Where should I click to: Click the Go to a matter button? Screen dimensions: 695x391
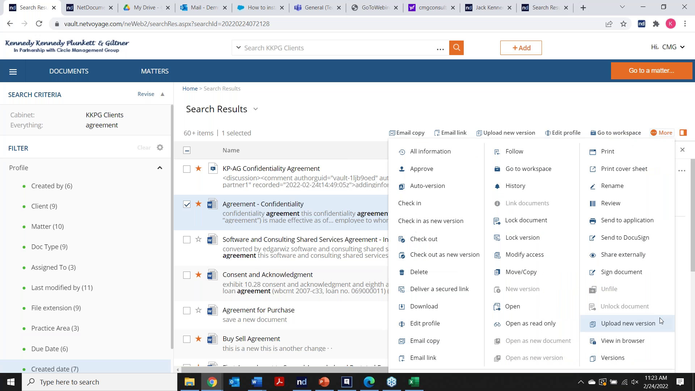pos(651,71)
